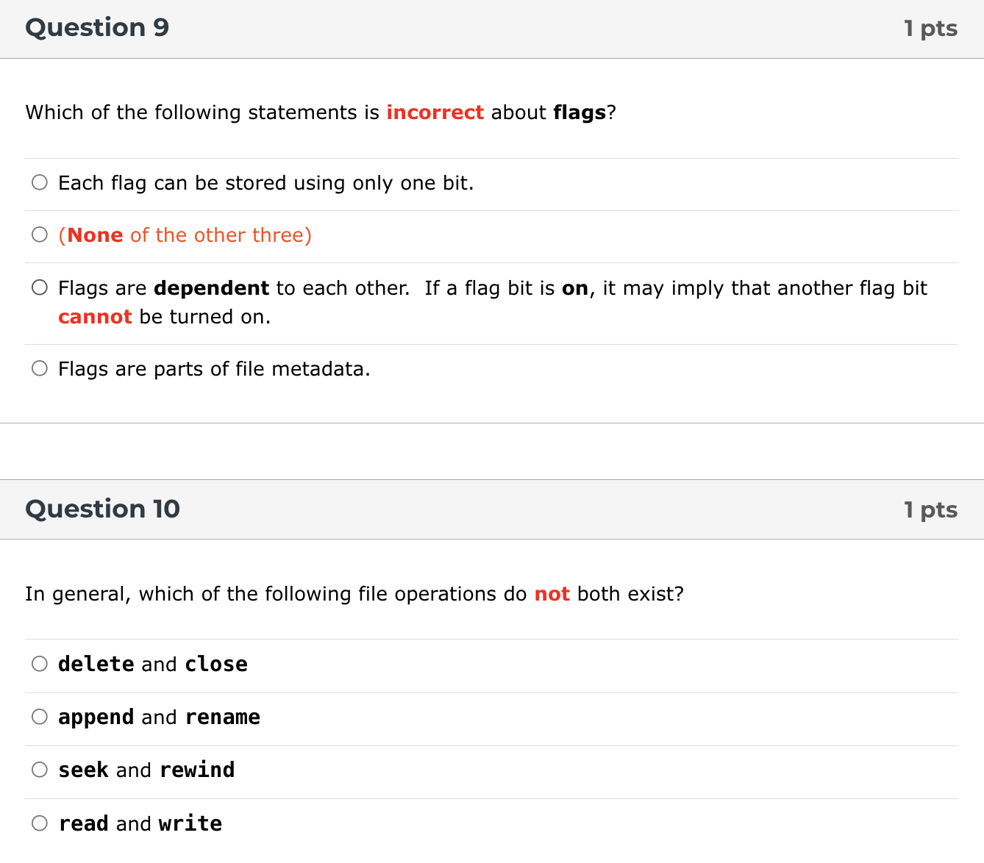Image resolution: width=984 pixels, height=863 pixels.
Task: Click the word "flags" in Question 9 prompt
Action: click(x=579, y=112)
